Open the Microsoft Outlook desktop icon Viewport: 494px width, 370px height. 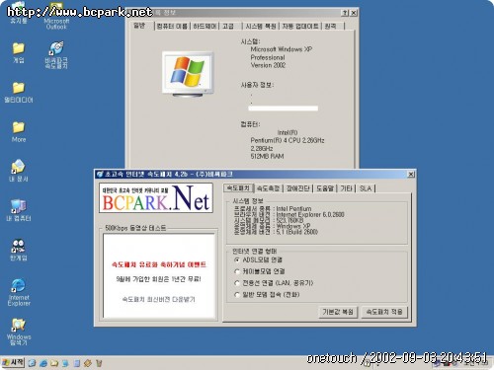coord(56,17)
